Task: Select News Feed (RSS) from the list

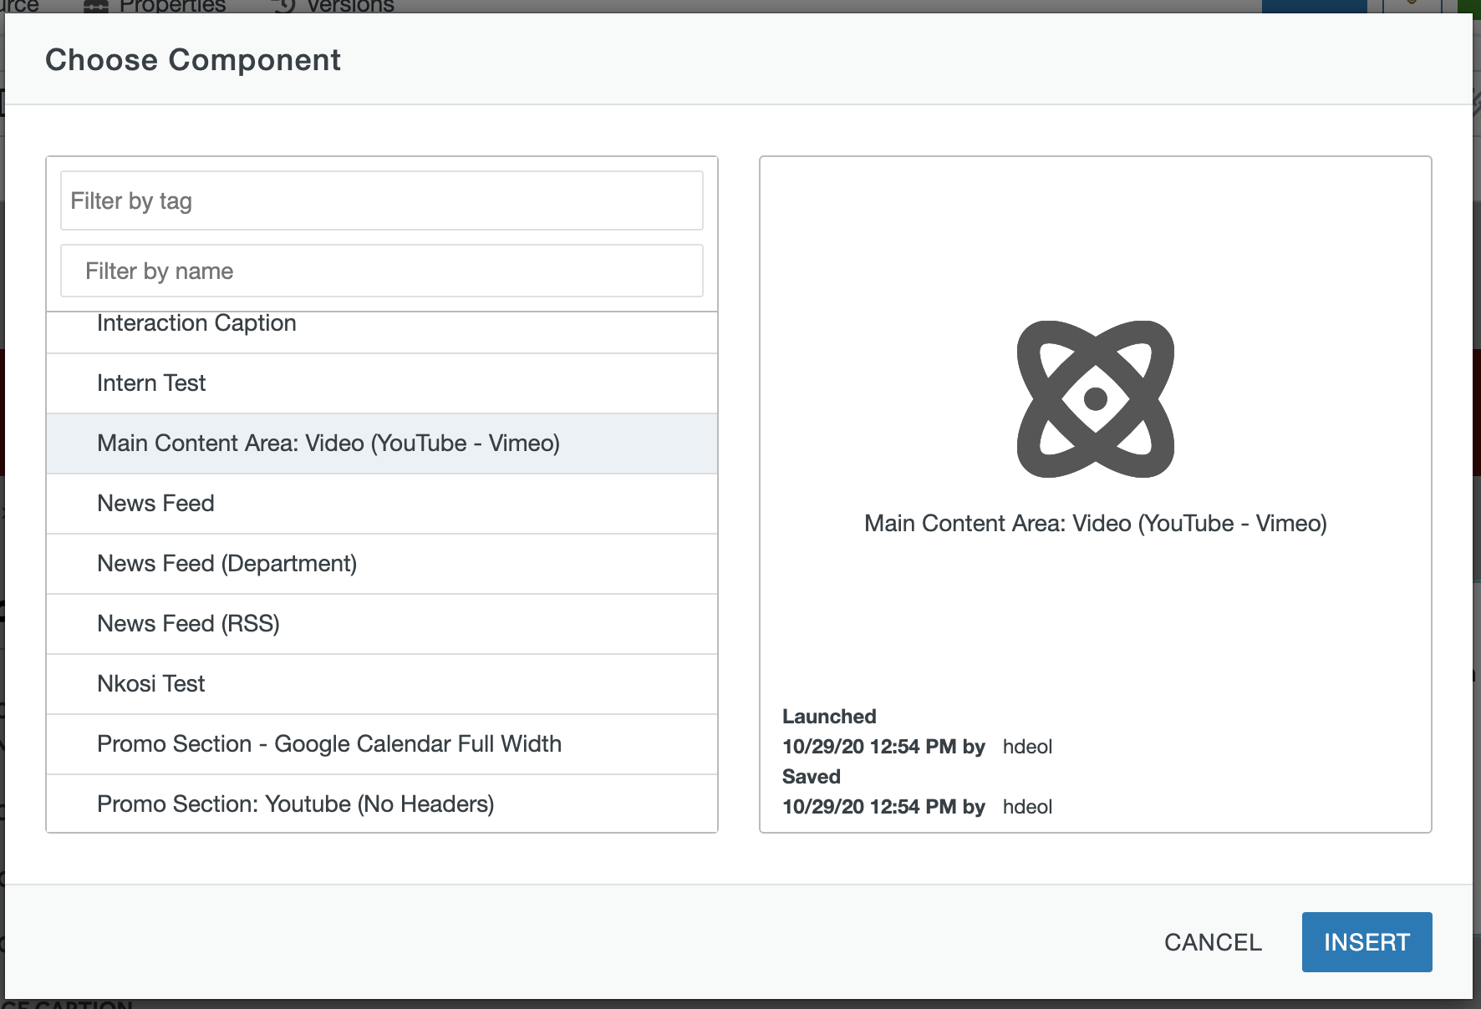Action: pyautogui.click(x=381, y=624)
